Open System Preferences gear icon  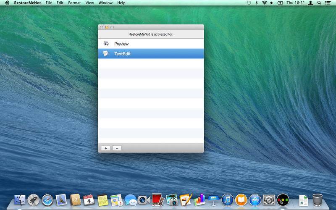click(269, 200)
